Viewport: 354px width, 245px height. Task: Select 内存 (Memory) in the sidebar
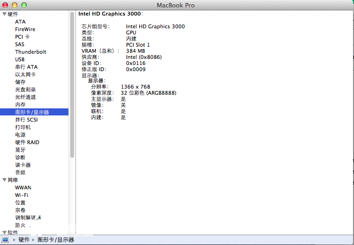20,105
